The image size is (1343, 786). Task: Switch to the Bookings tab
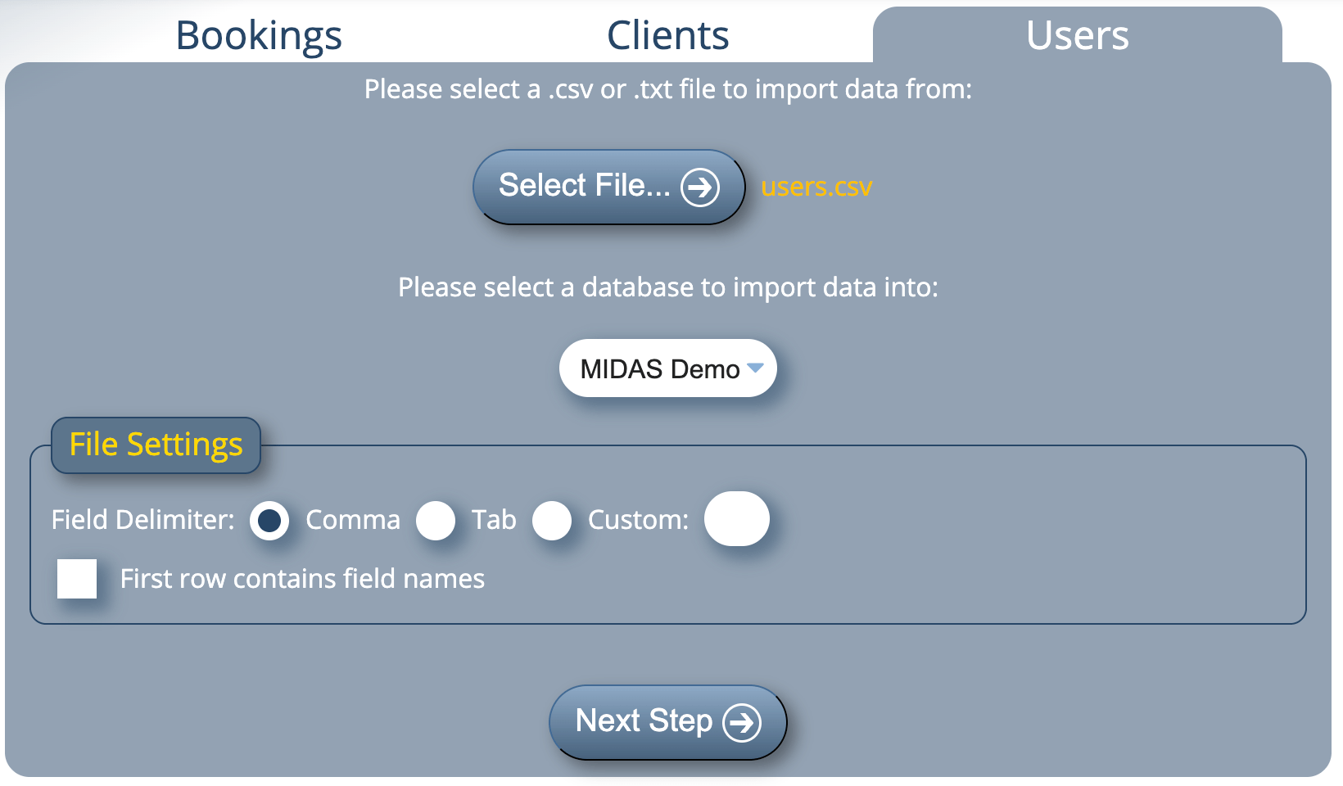(x=258, y=35)
